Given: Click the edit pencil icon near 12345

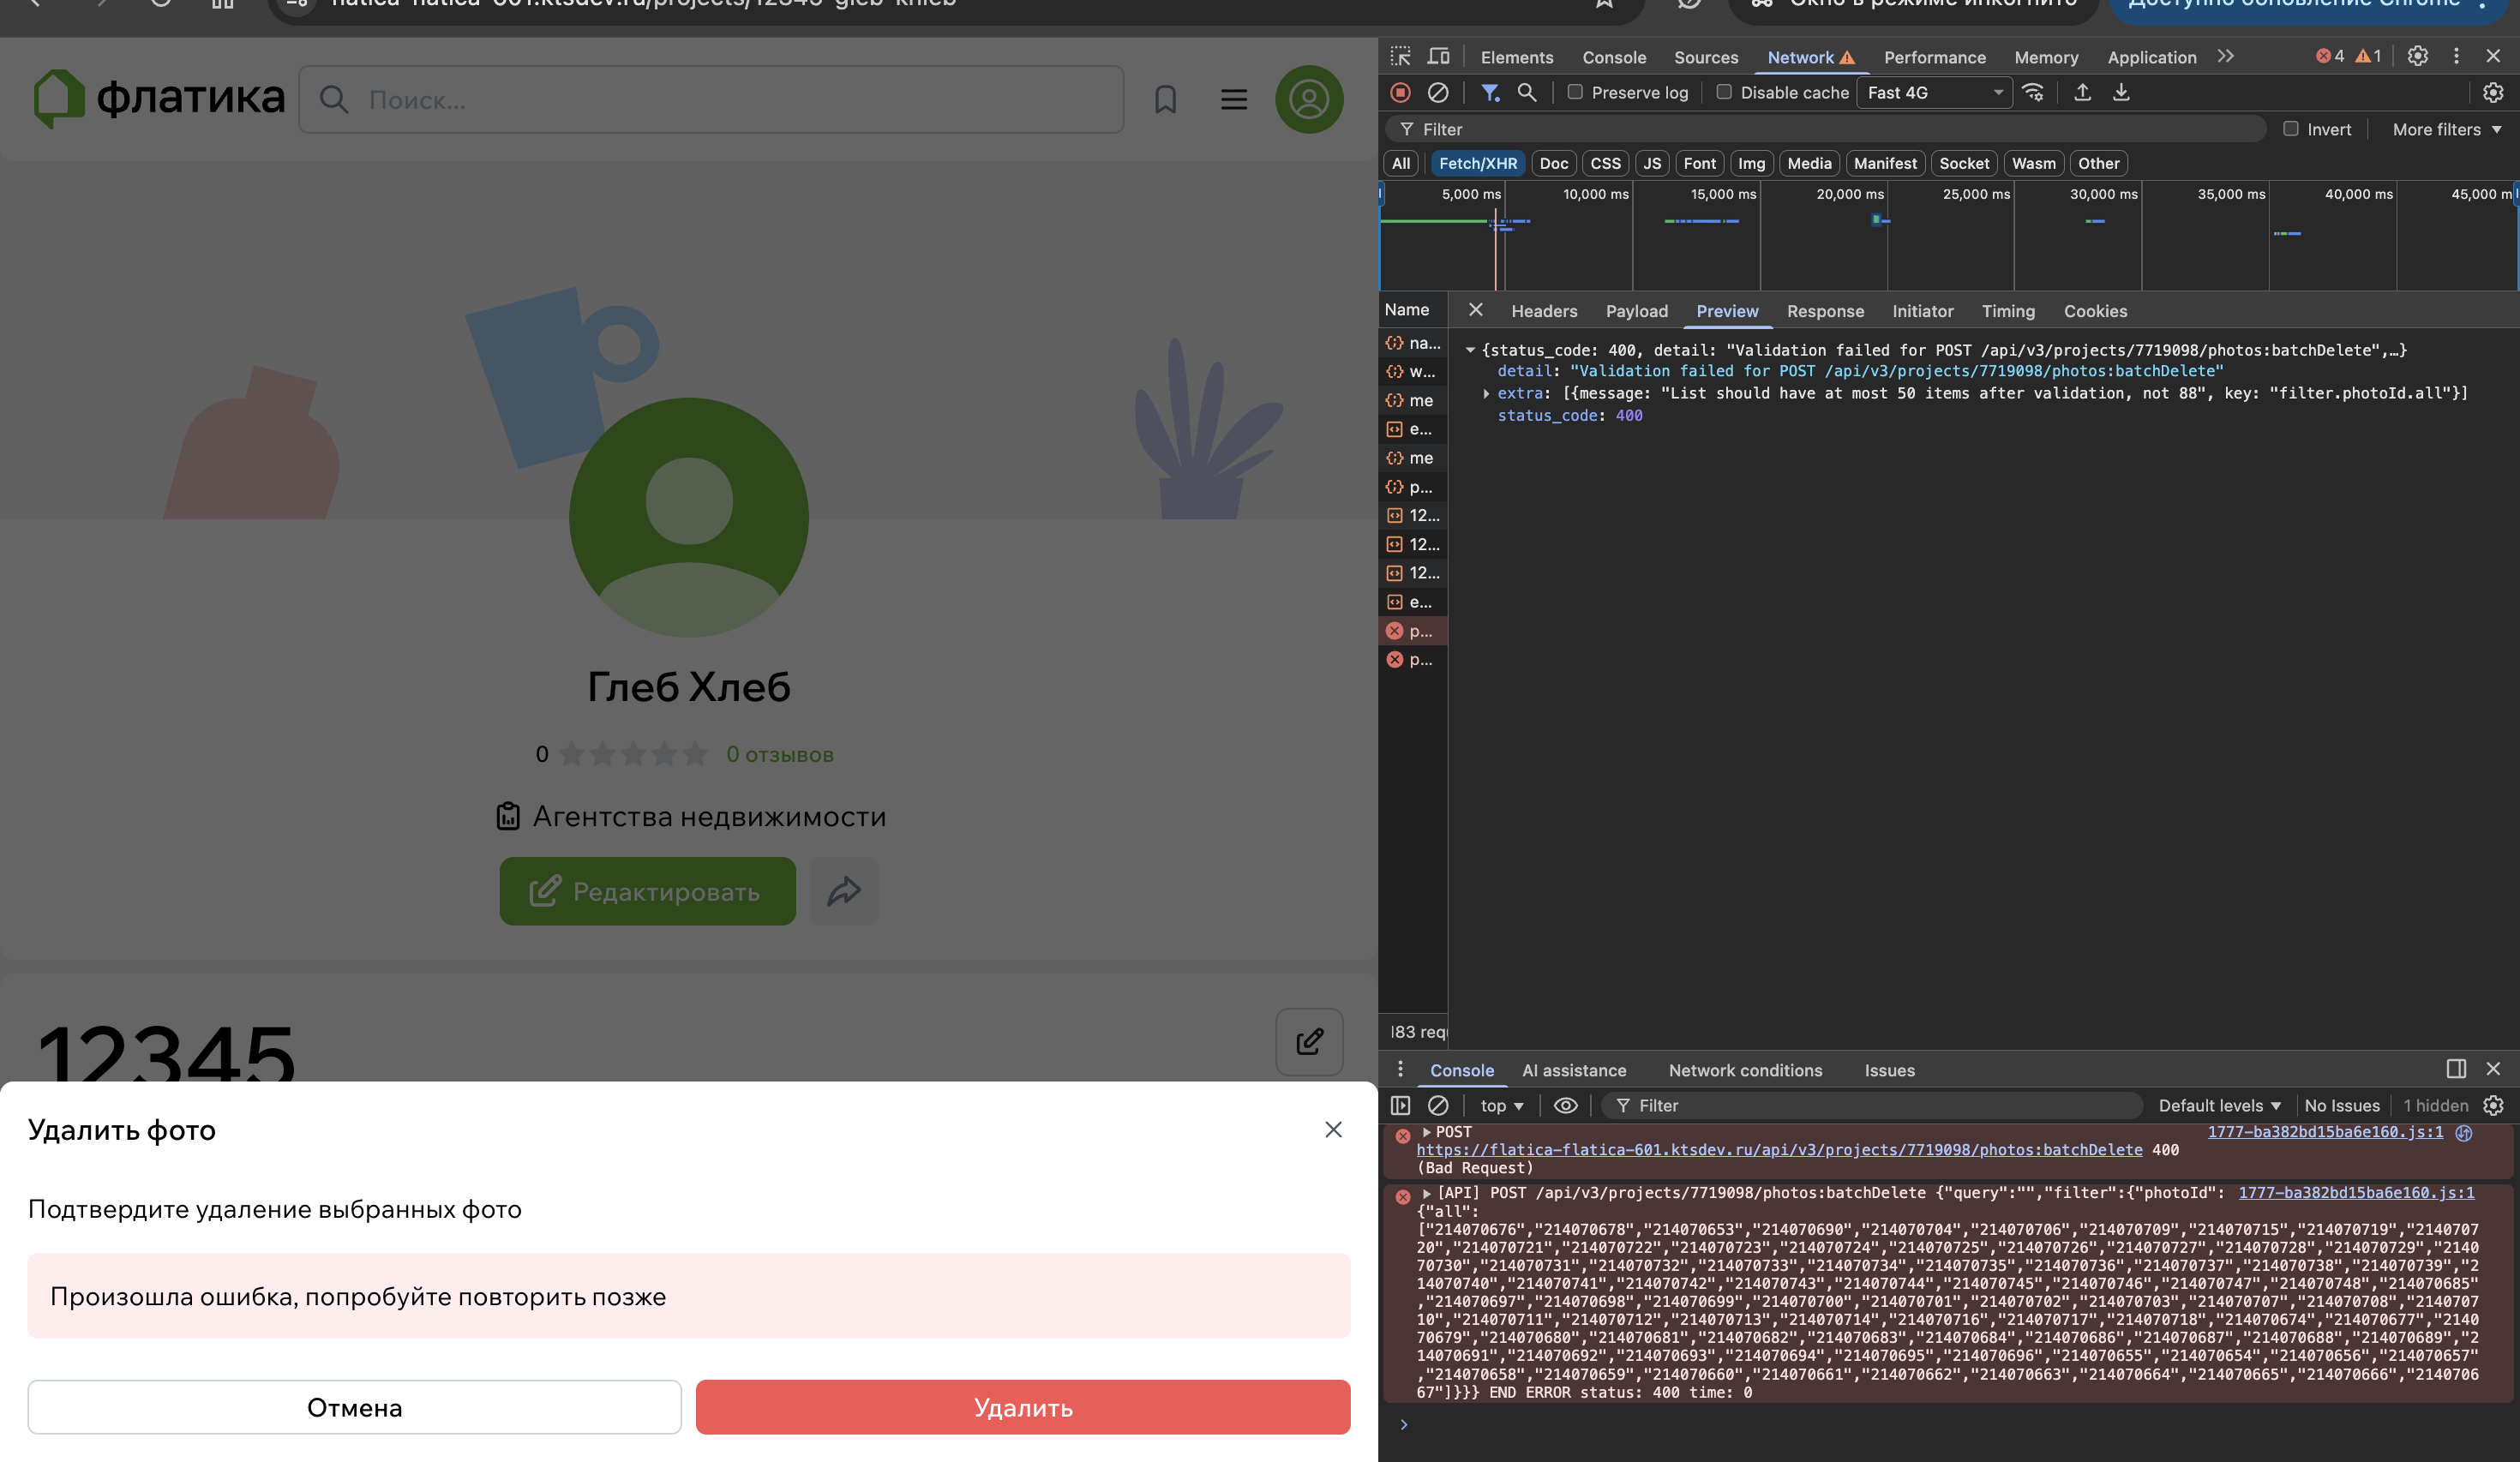Looking at the screenshot, I should click(x=1309, y=1042).
